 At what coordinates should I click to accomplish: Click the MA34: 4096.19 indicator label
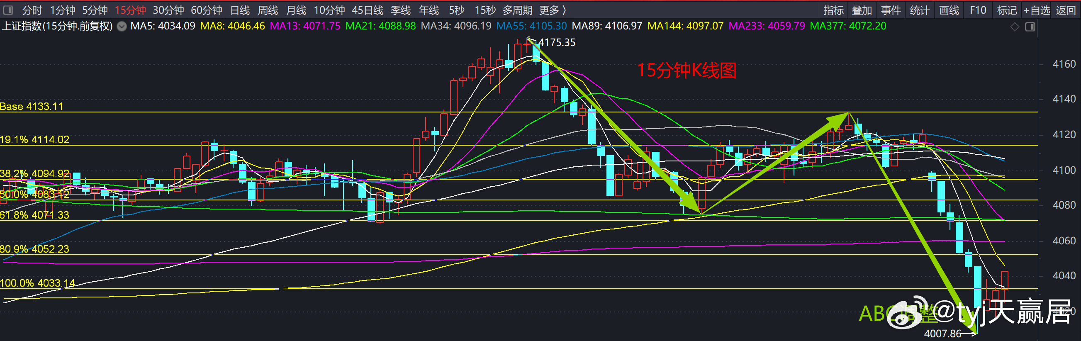pyautogui.click(x=456, y=26)
